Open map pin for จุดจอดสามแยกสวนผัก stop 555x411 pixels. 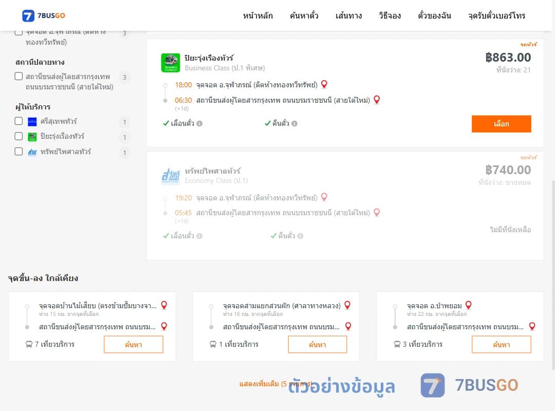(347, 305)
